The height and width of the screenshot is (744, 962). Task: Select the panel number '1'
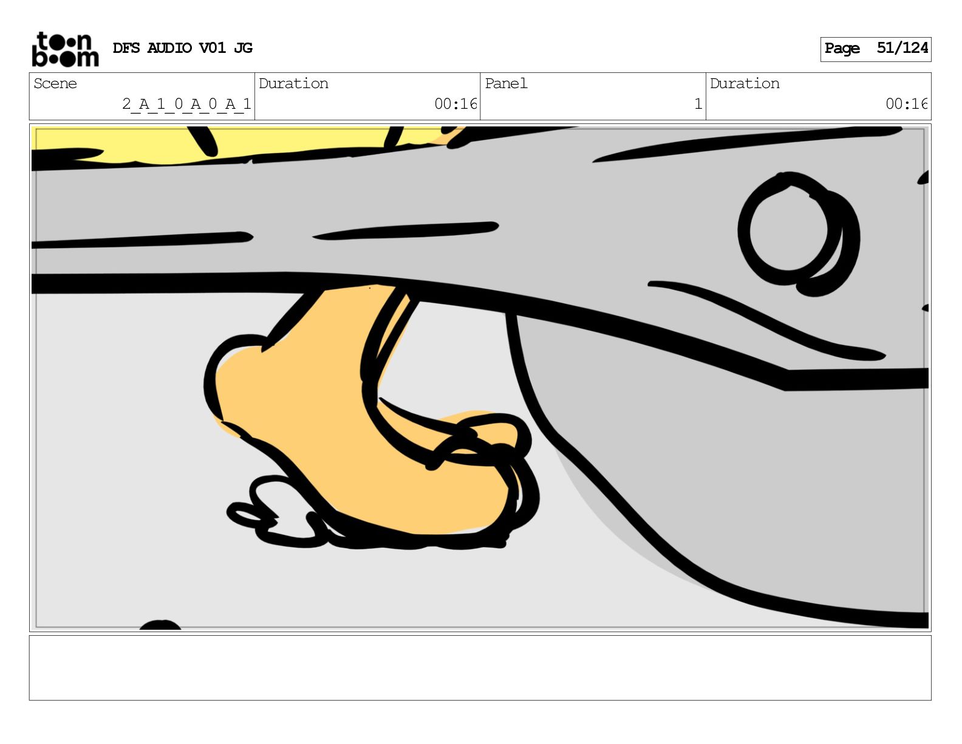point(698,104)
